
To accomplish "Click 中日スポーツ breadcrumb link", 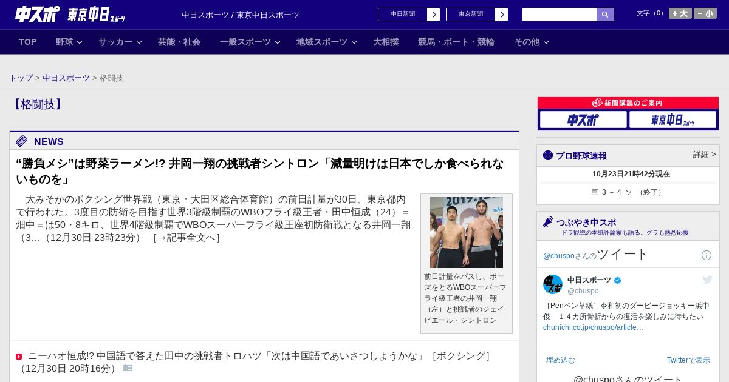I will (66, 78).
